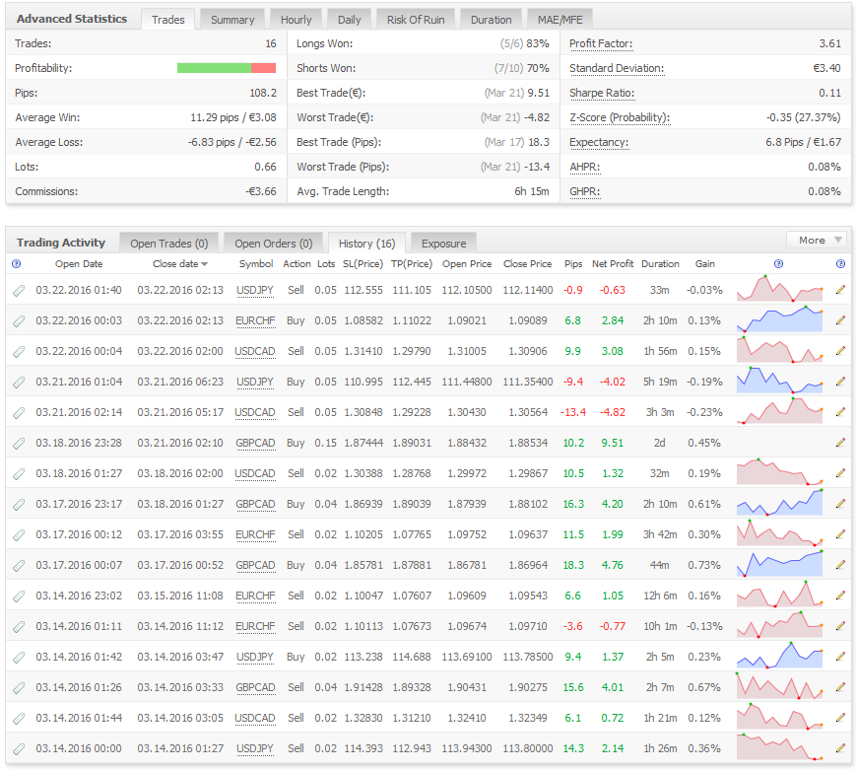Open EURCHF symbol link in 03.22.2016 00:03 row
Viewport: 857px width, 771px height.
(x=255, y=321)
